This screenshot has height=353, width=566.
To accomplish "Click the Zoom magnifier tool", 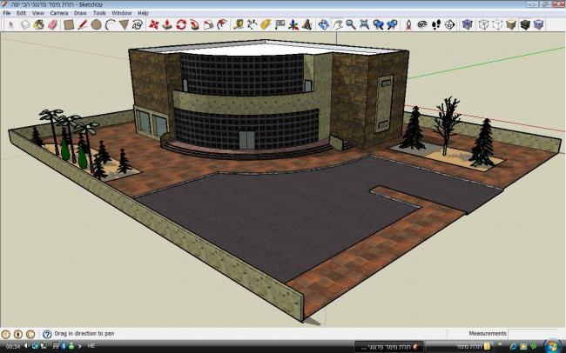I will coord(350,25).
